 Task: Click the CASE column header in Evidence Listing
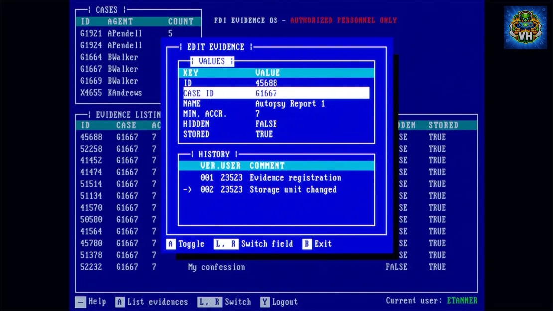[126, 125]
